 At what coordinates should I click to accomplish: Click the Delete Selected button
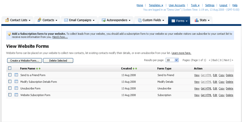pos(58,61)
